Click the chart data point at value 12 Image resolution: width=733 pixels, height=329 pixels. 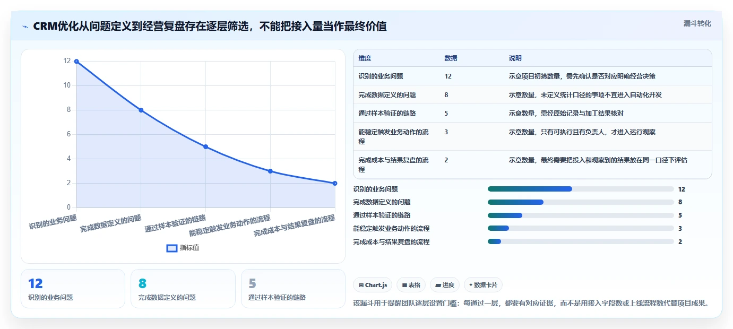(x=76, y=62)
